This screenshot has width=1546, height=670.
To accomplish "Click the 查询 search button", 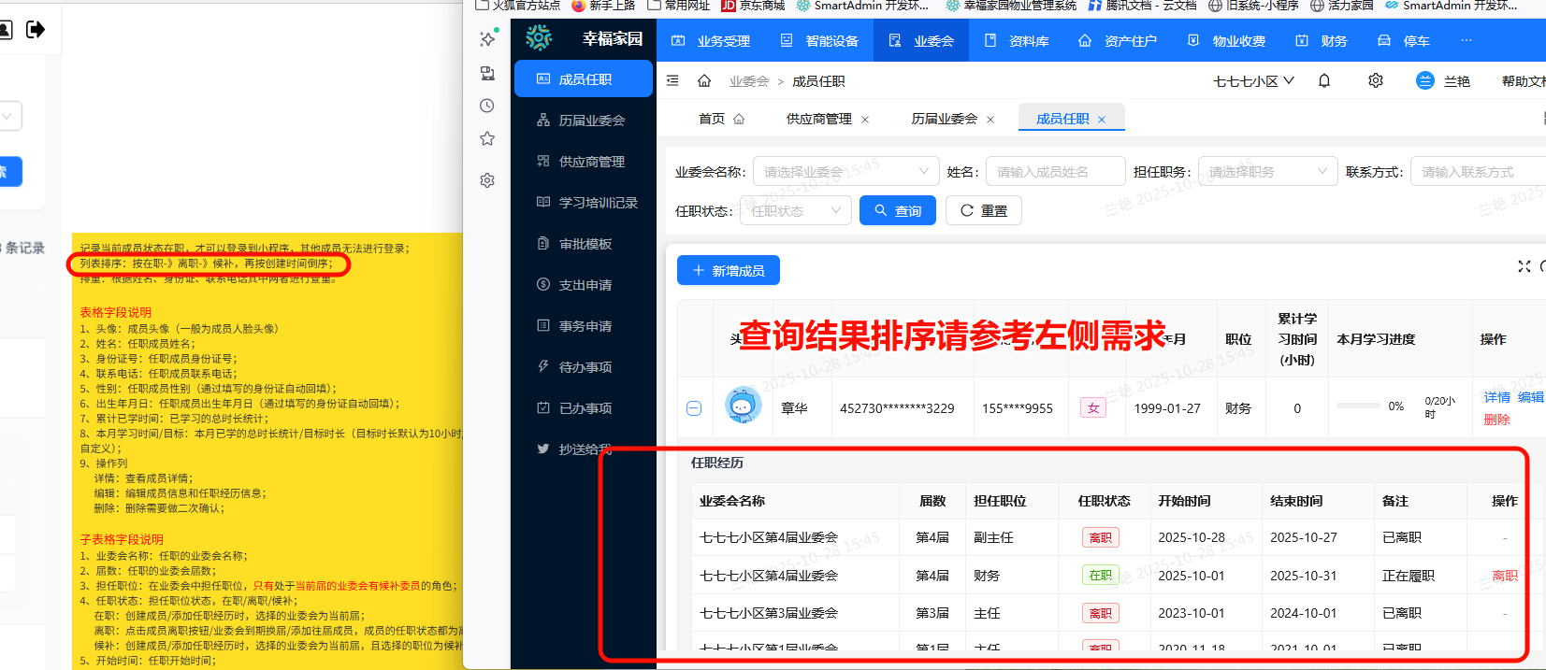I will 898,211.
